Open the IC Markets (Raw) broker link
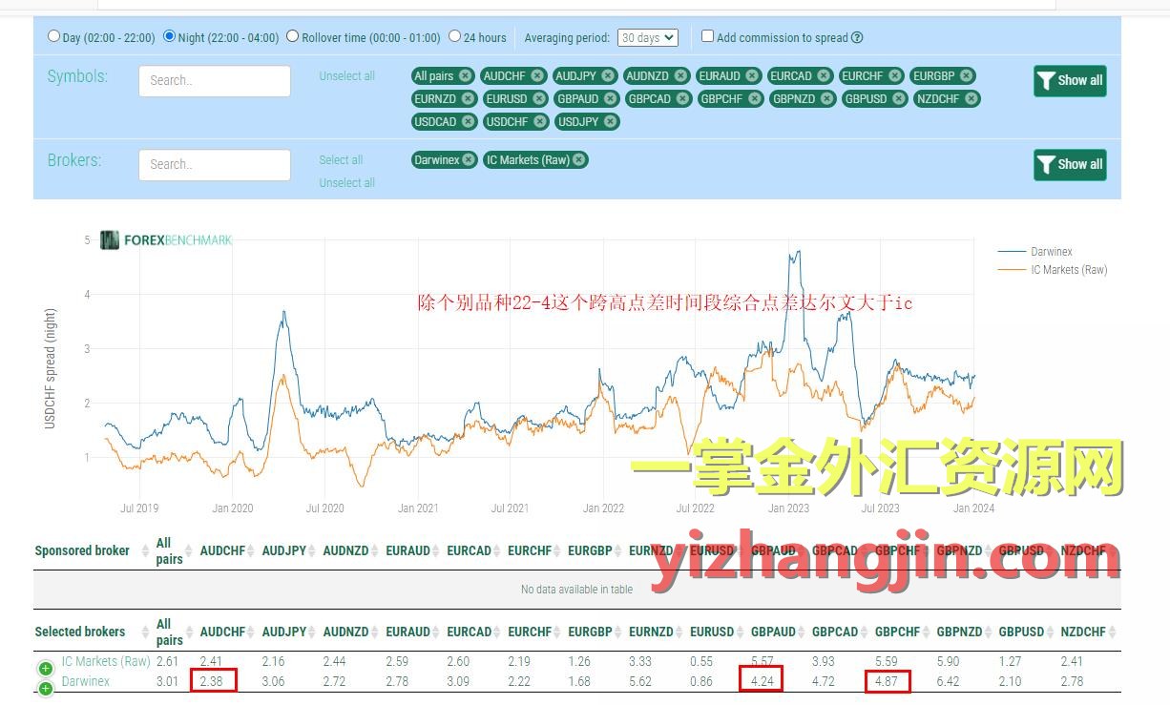This screenshot has height=705, width=1170. 106,661
